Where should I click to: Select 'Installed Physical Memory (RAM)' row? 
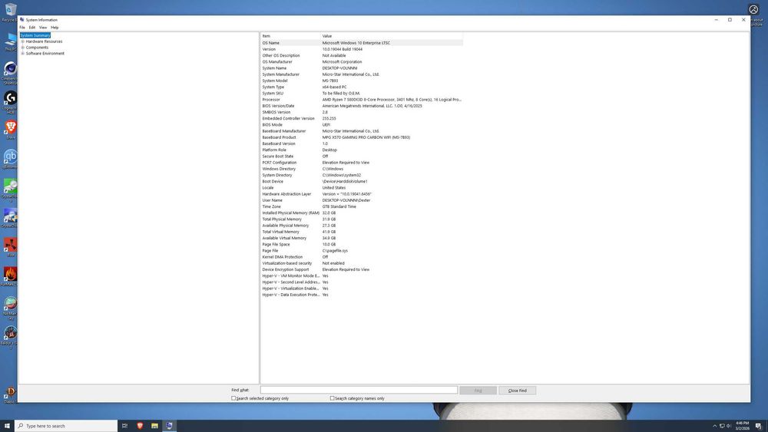pyautogui.click(x=362, y=213)
